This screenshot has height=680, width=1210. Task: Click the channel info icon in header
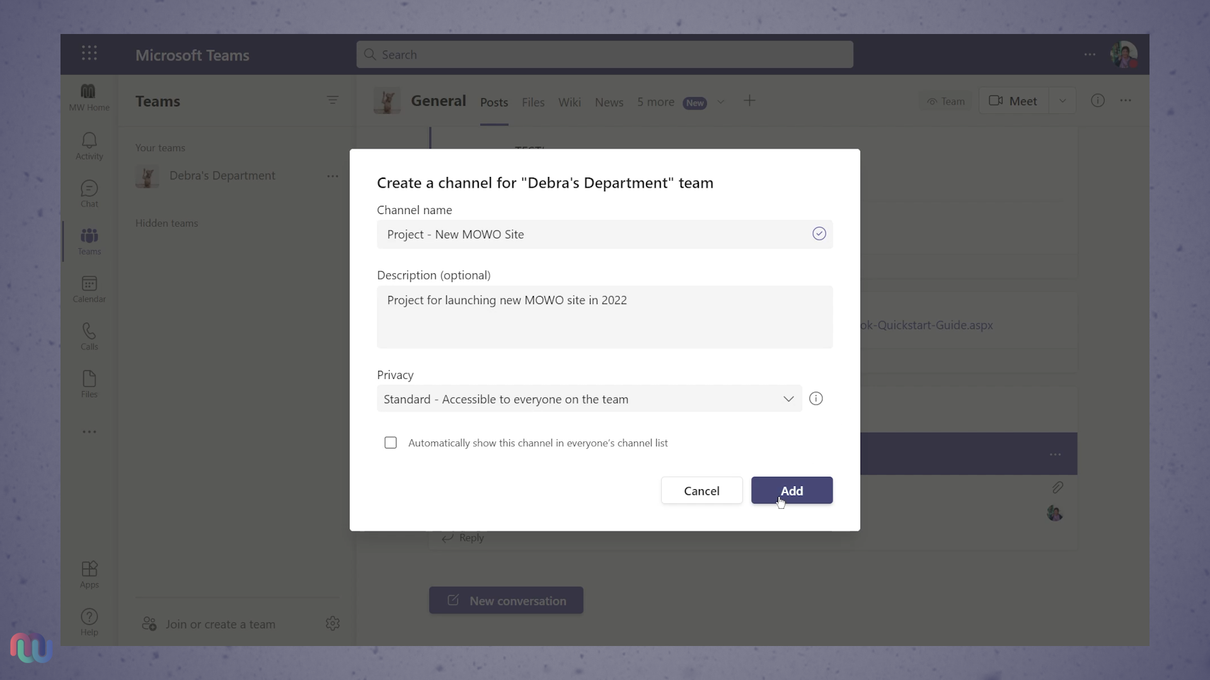[x=1098, y=101]
